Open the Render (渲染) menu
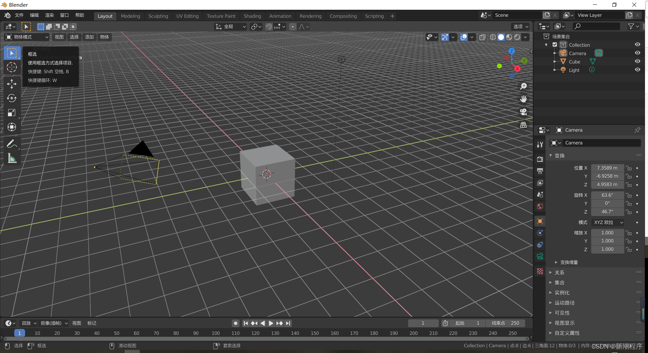Screen dimensions: 648x353 click(49, 15)
